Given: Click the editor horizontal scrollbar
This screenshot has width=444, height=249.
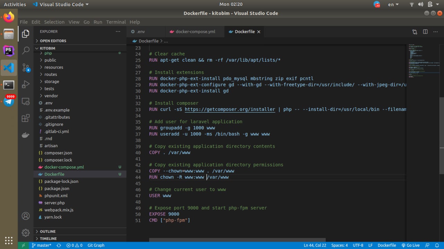Looking at the screenshot, I should click(237, 240).
